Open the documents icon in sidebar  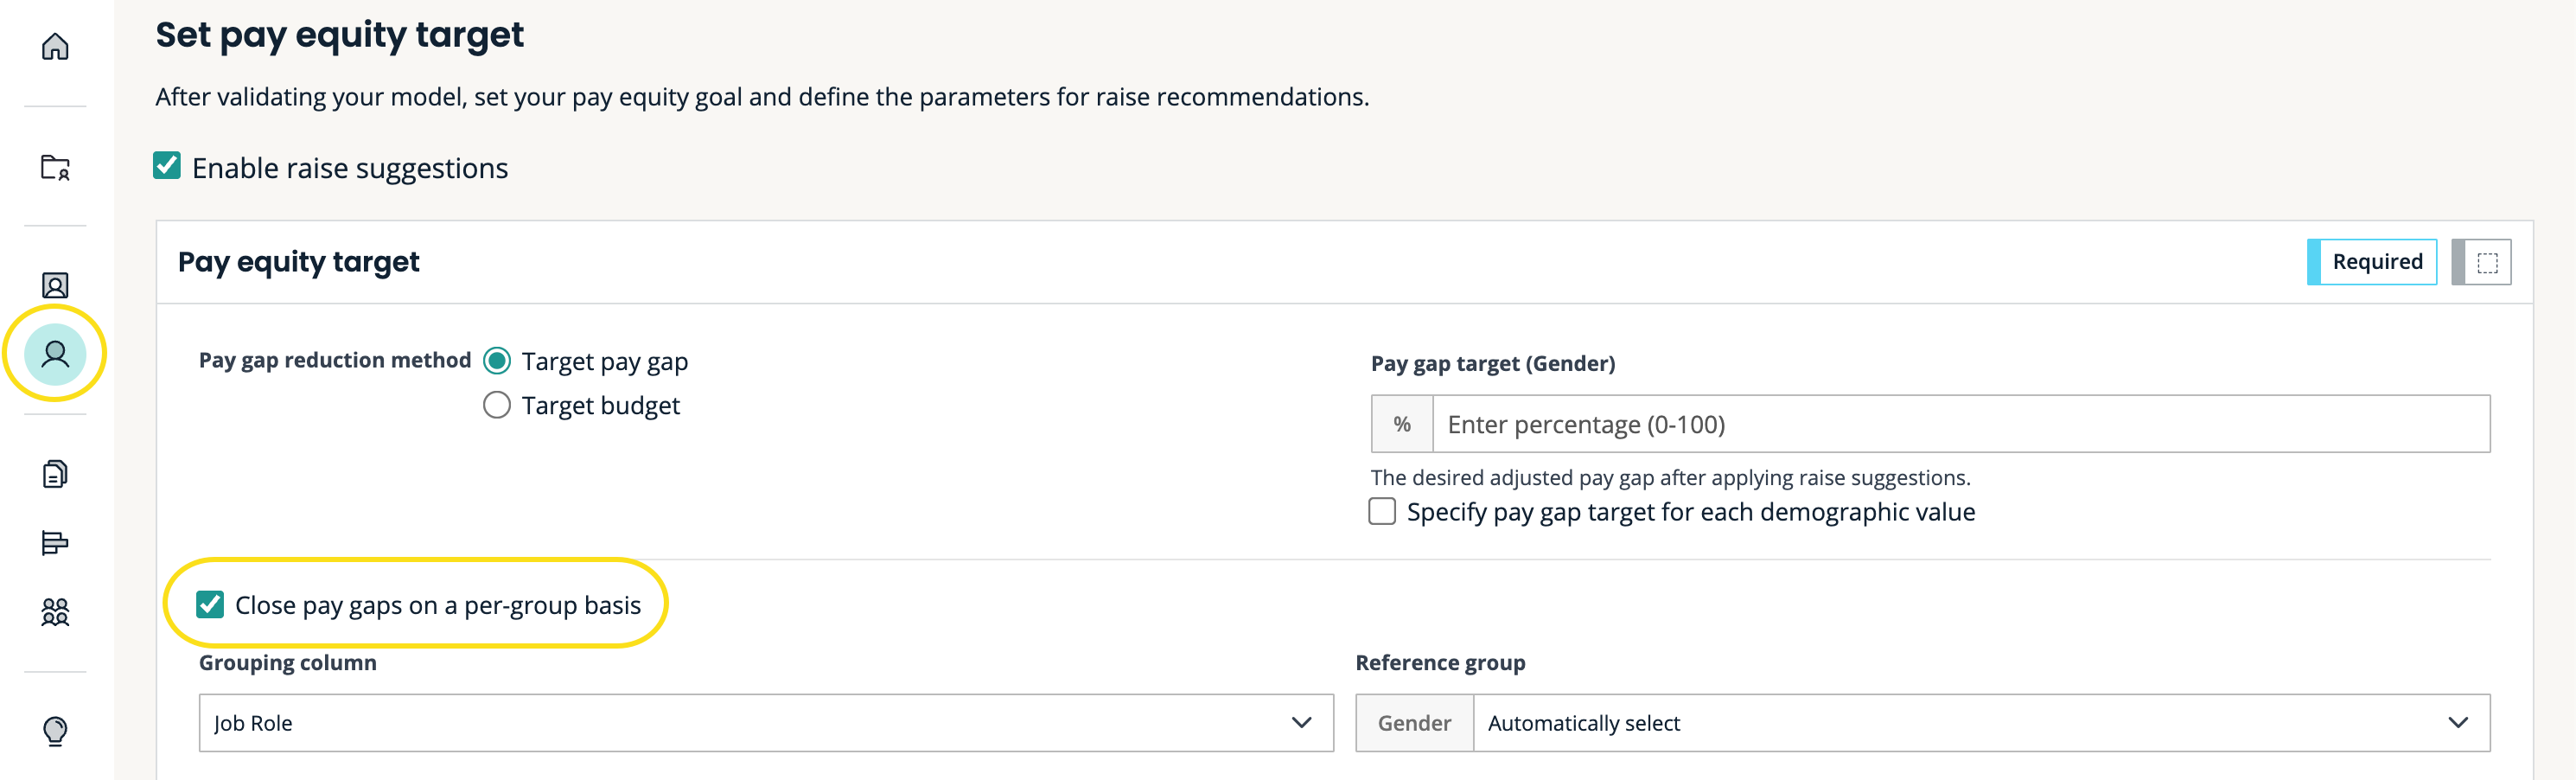(55, 474)
